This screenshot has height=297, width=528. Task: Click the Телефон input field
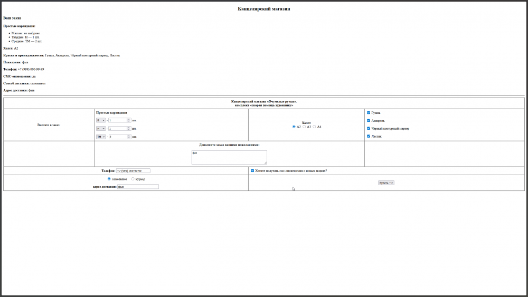tap(133, 171)
